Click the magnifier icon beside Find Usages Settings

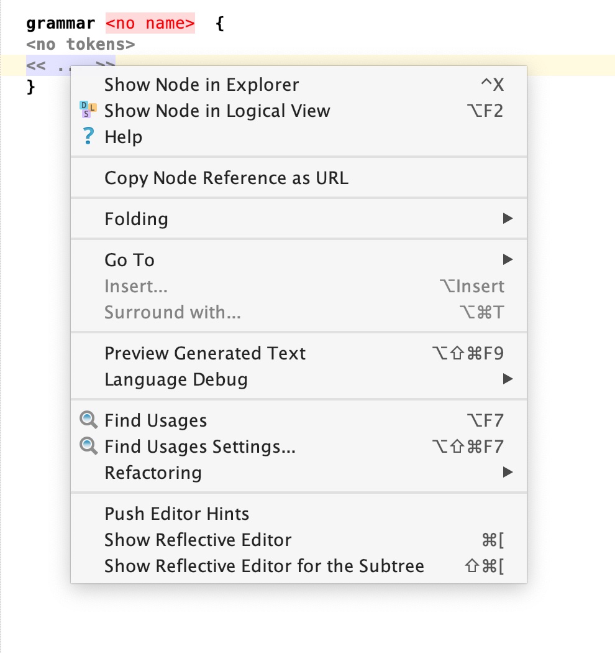click(89, 447)
